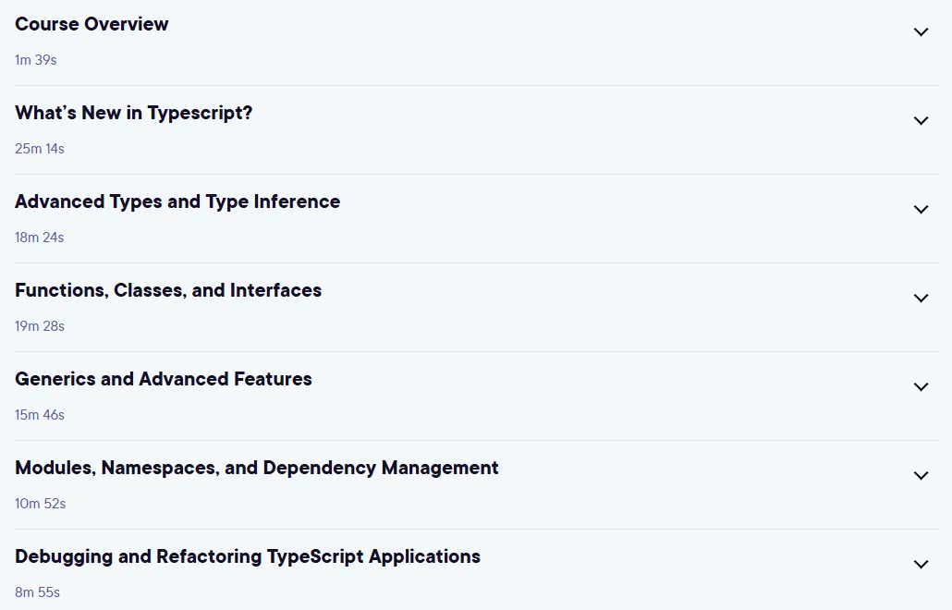Click the 25m 14s duration label
This screenshot has height=610, width=952.
[x=40, y=149]
